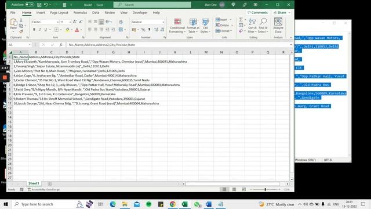Click the Decrease Font Size icon
The image size is (371, 209).
click(81, 22)
